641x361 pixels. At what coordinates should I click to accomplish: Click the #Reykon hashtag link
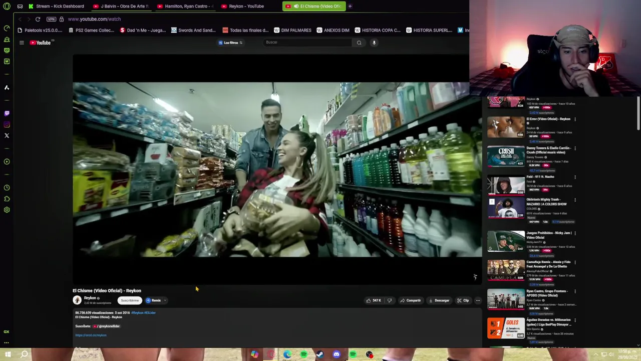[x=137, y=313]
